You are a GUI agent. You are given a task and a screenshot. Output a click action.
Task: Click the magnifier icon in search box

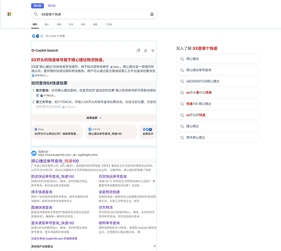click(36, 14)
